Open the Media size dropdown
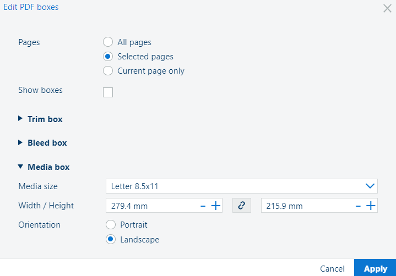 point(242,186)
